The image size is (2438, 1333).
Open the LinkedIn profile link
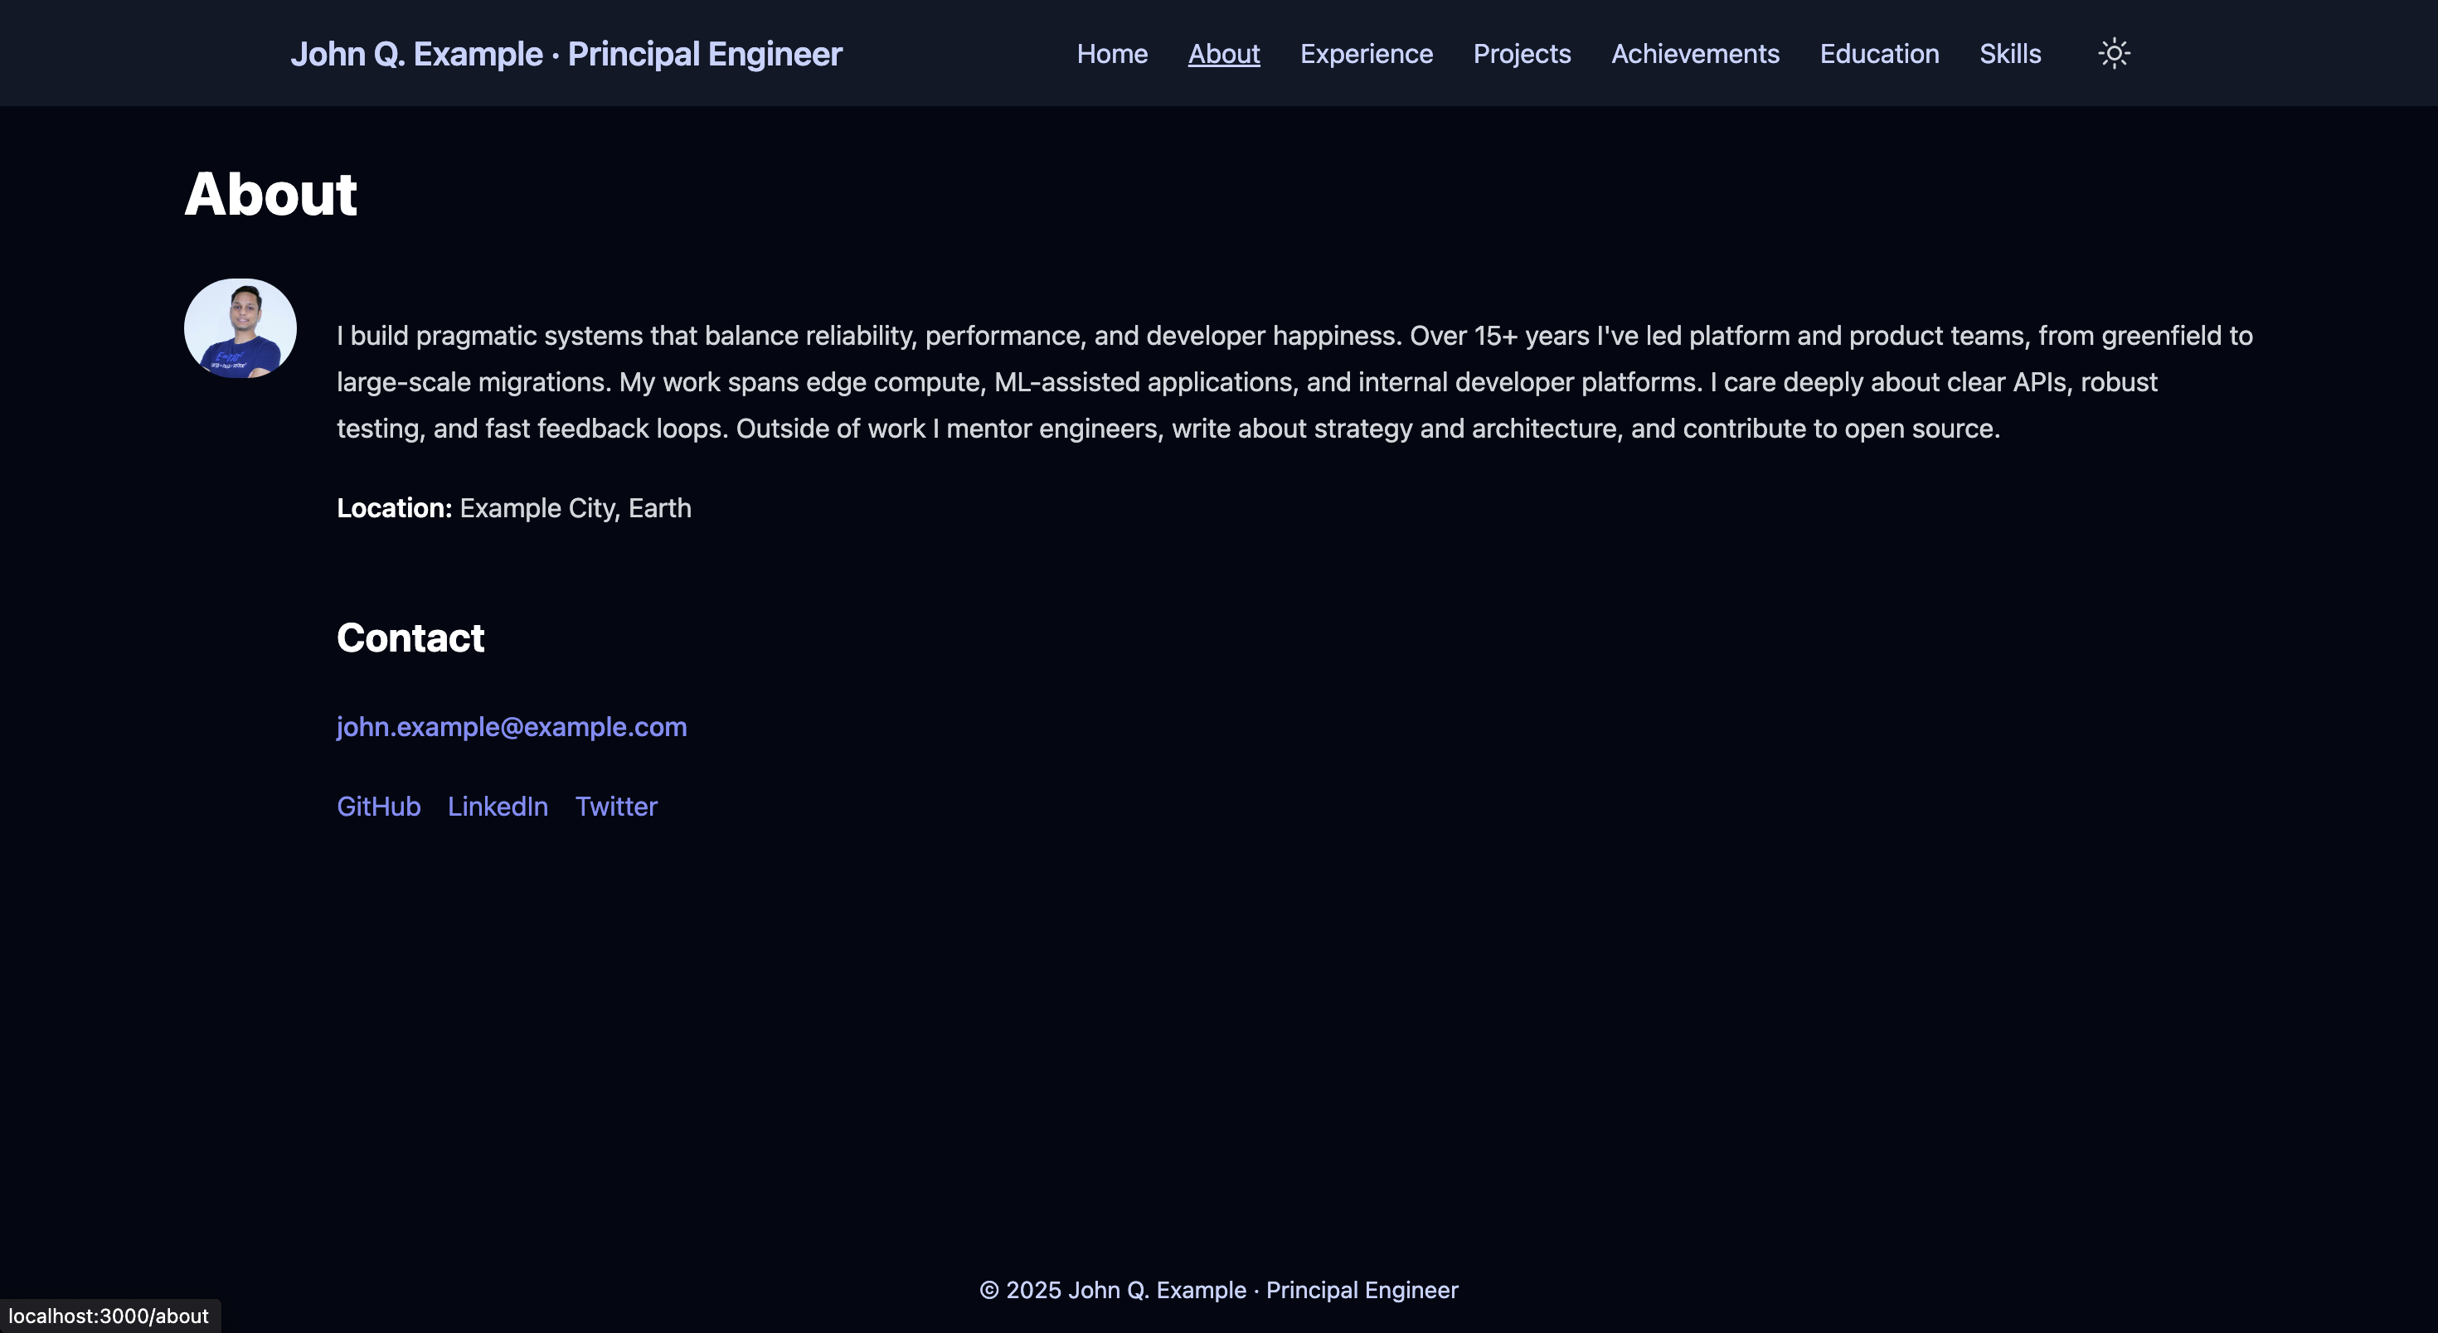pyautogui.click(x=498, y=806)
